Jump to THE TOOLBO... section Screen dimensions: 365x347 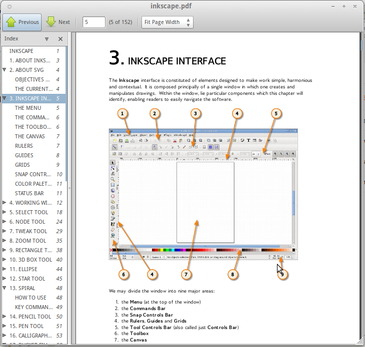[34, 127]
